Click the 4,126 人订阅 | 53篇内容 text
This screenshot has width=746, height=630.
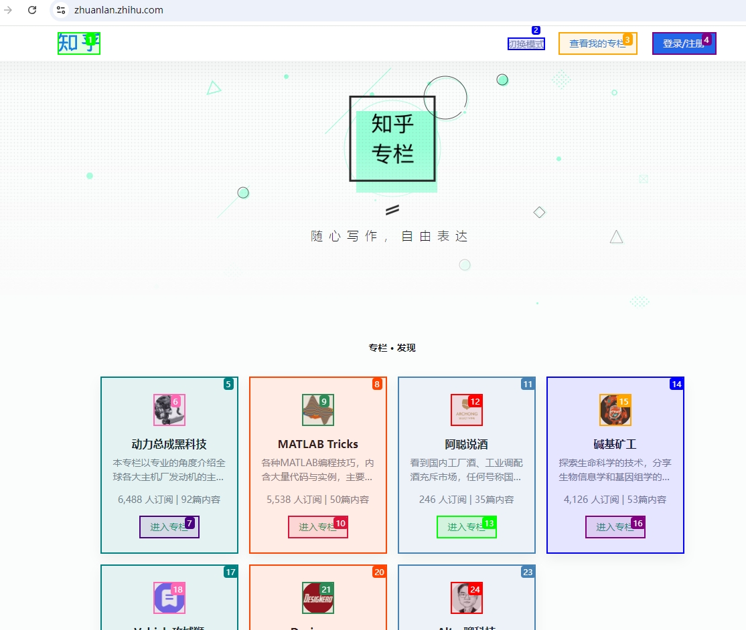coord(615,500)
